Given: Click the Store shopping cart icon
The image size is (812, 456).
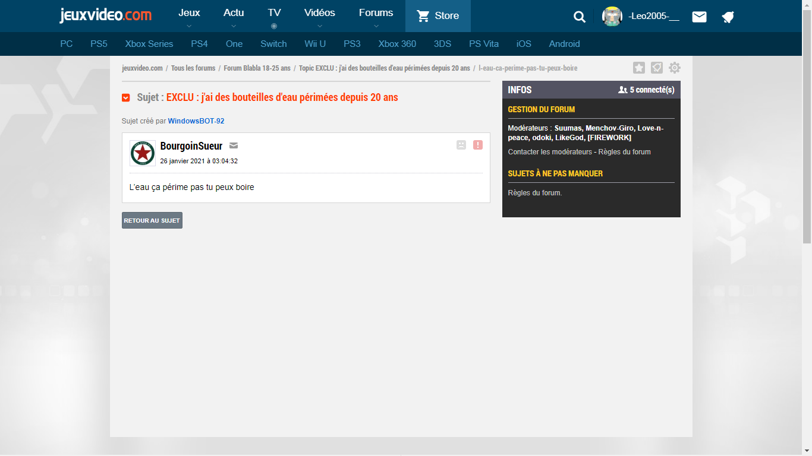Looking at the screenshot, I should point(423,16).
